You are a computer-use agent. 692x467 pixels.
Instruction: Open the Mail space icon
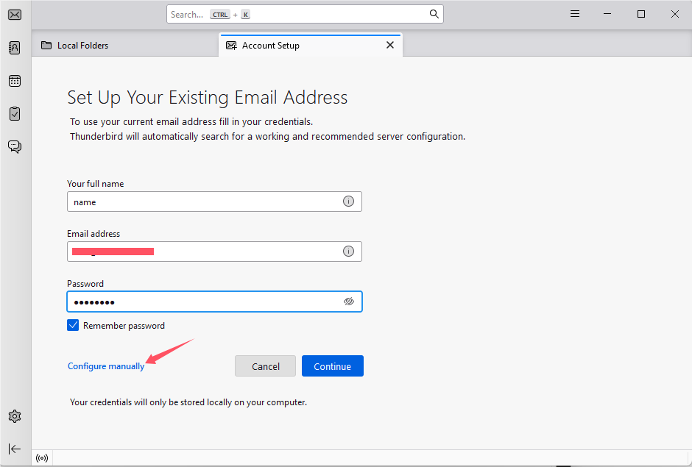(14, 14)
